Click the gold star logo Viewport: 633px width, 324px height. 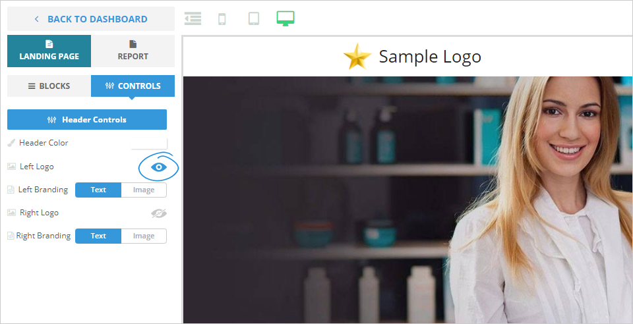[357, 57]
